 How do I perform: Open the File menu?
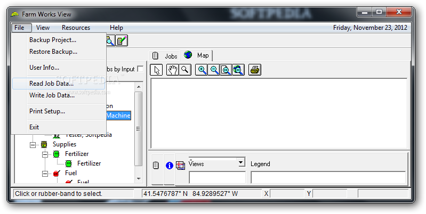click(21, 28)
